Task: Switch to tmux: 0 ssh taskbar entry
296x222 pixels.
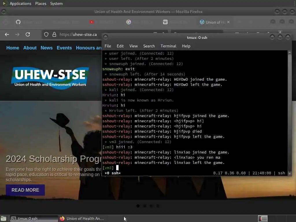Action: [34, 219]
